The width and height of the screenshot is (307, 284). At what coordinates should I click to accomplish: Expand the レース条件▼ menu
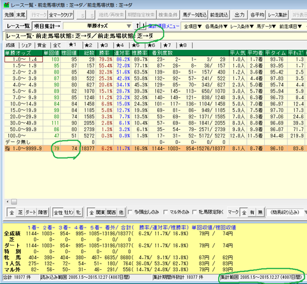tap(242, 26)
